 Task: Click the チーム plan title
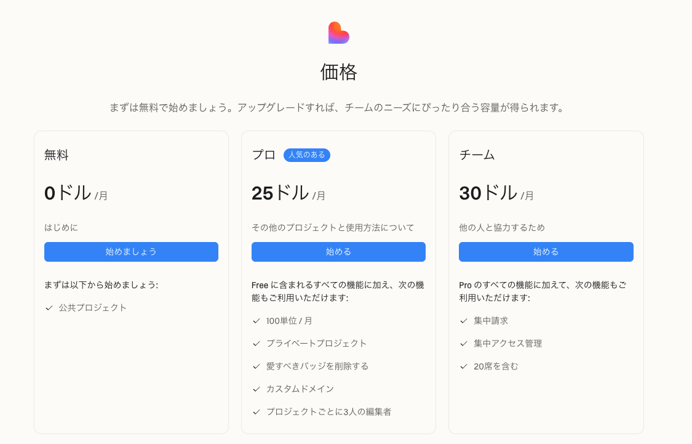[477, 155]
